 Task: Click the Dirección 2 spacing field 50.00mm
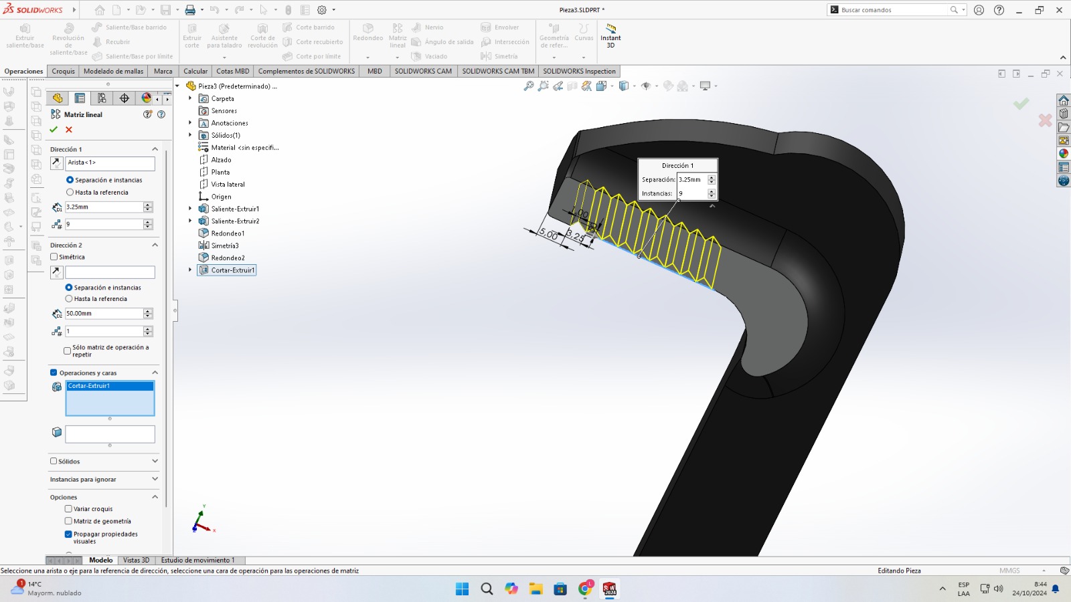pyautogui.click(x=104, y=314)
